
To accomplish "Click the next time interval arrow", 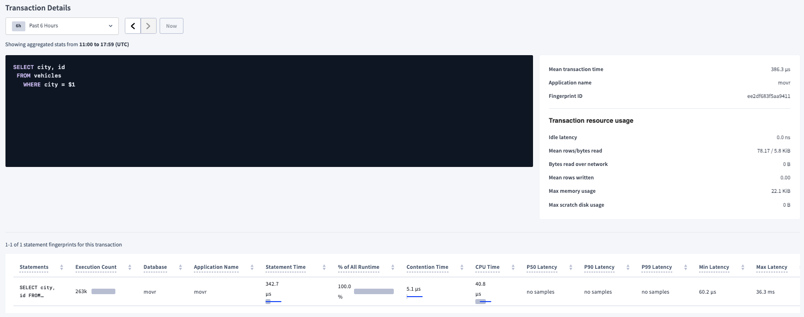I will point(149,26).
